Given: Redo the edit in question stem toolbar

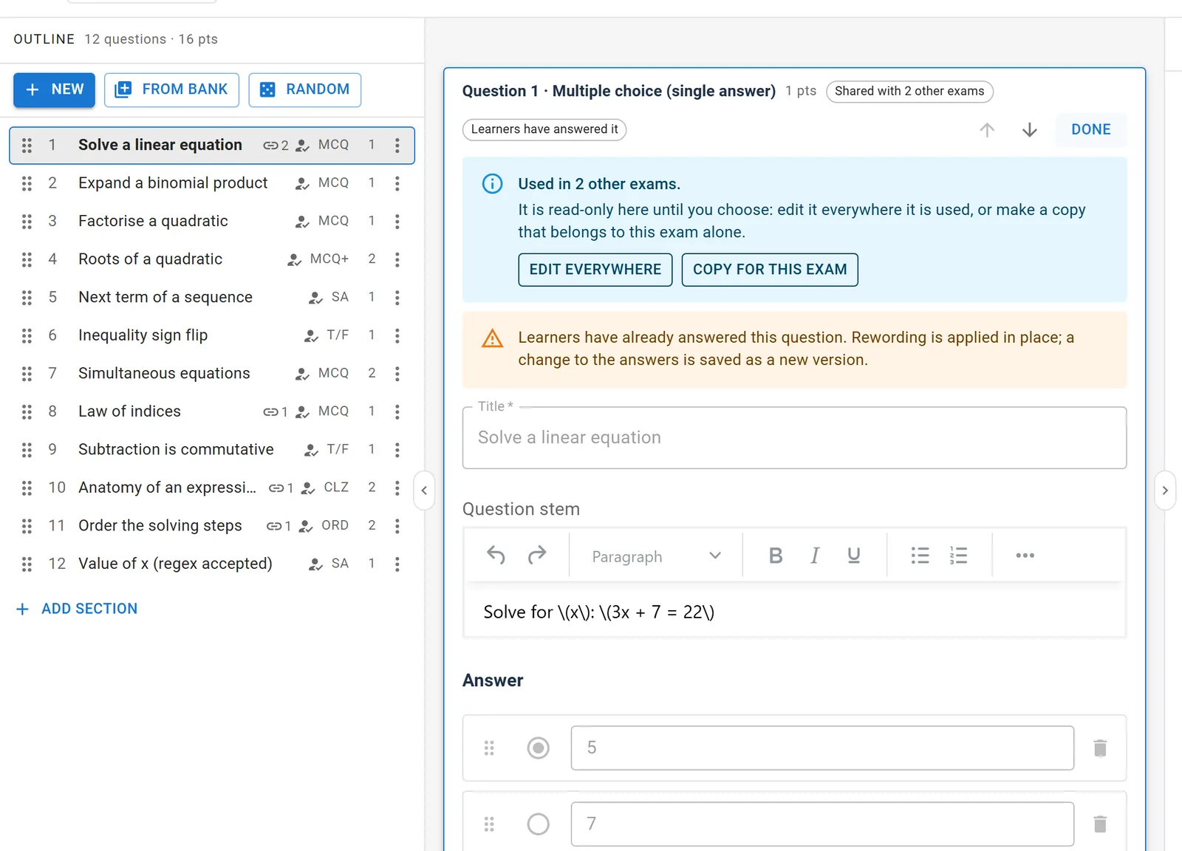Looking at the screenshot, I should point(537,556).
